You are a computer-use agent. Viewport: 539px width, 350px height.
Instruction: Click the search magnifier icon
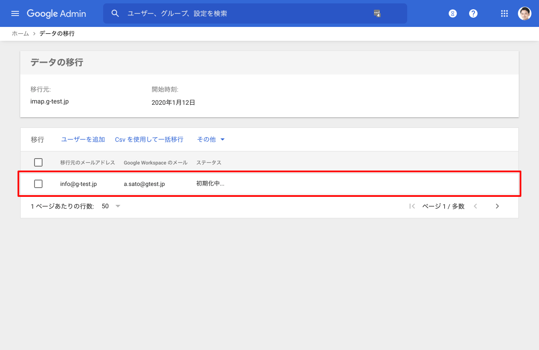[x=115, y=13]
